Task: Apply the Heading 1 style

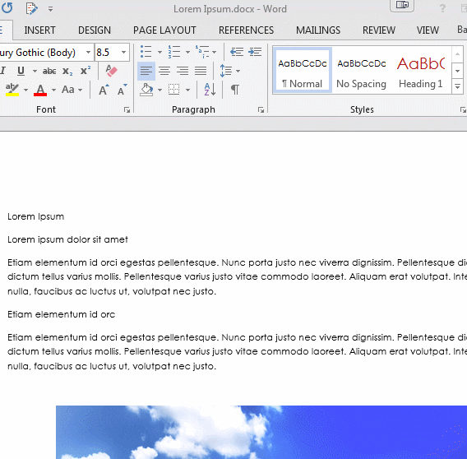Action: click(421, 71)
